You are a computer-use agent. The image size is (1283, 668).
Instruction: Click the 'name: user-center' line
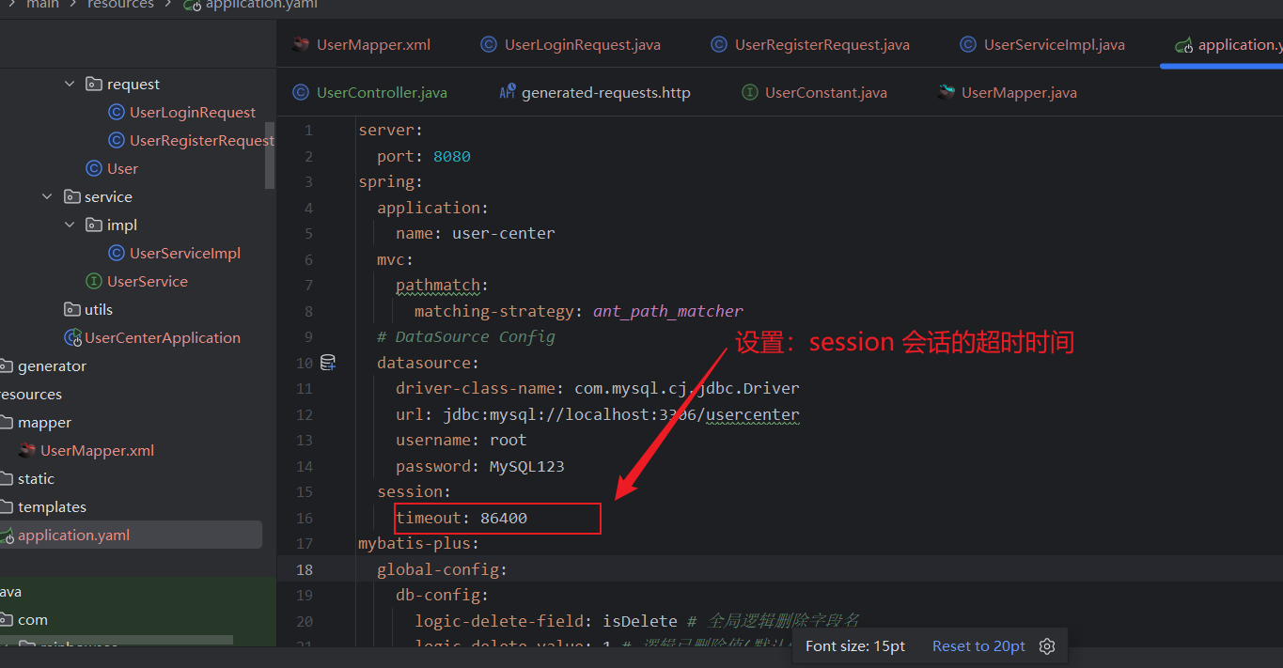476,233
